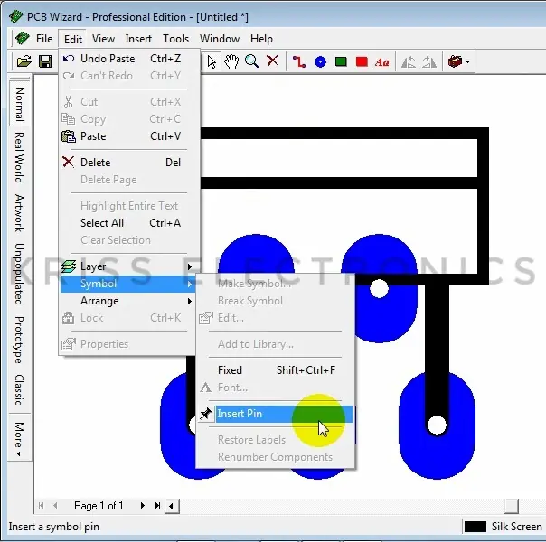Image resolution: width=546 pixels, height=542 pixels.
Task: Click the Save floppy disk icon
Action: pyautogui.click(x=45, y=62)
